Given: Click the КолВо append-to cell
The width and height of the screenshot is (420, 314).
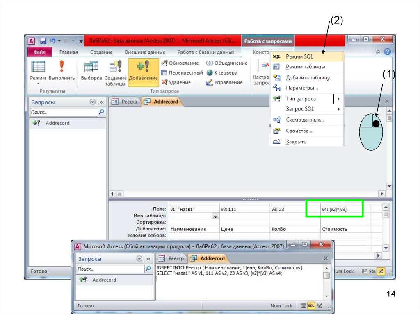Looking at the screenshot, I should tap(295, 229).
